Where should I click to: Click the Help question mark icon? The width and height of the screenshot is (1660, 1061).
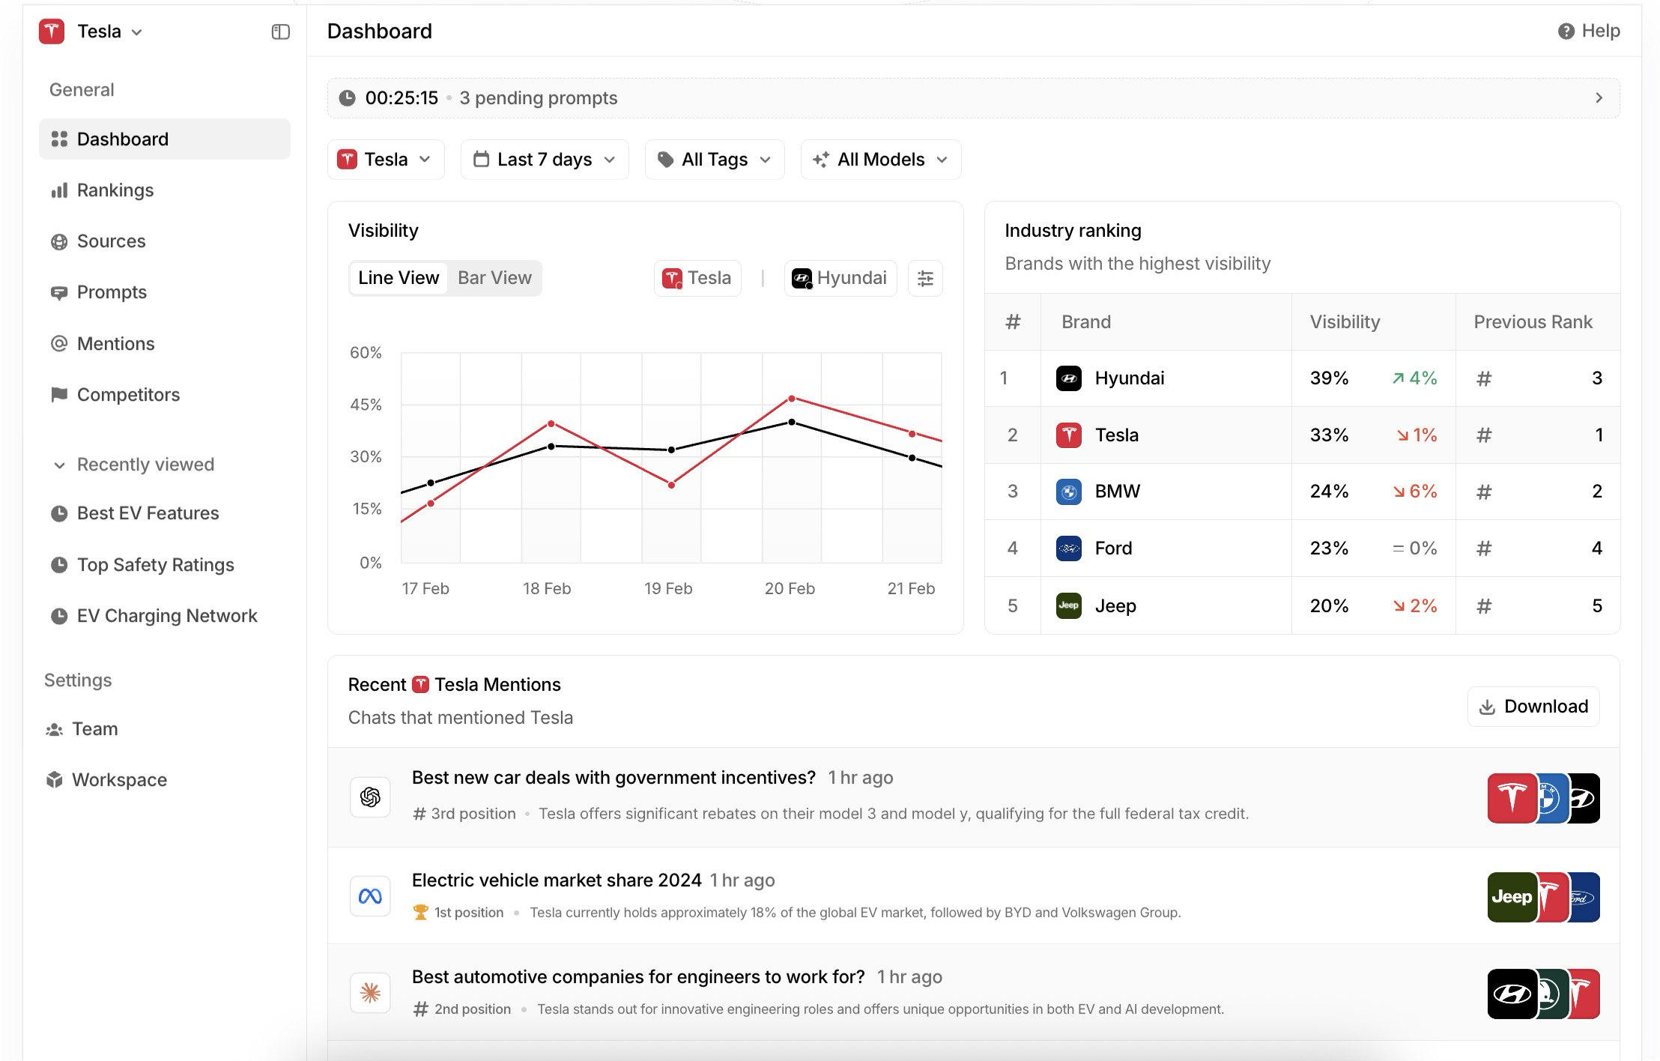1566,31
